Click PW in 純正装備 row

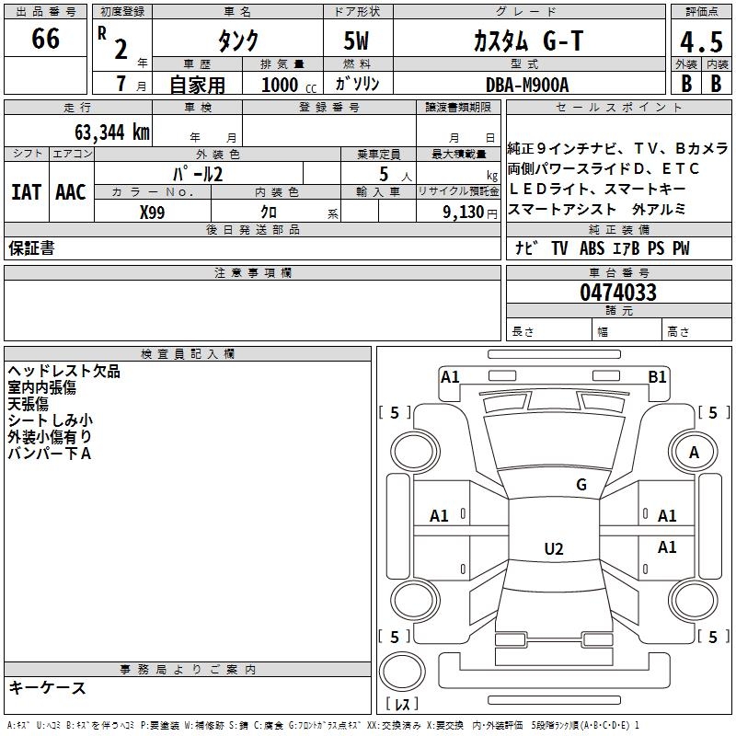coord(681,247)
